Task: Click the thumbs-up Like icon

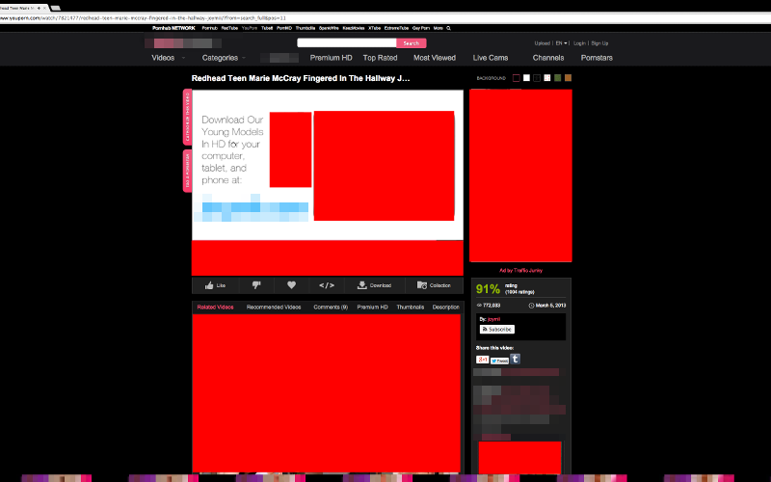Action: [x=209, y=285]
